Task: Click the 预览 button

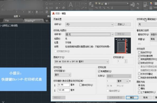Action: point(59,97)
